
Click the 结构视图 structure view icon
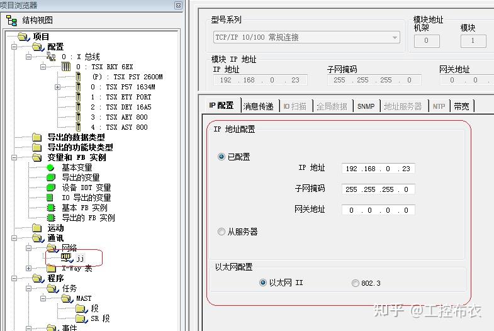click(11, 20)
